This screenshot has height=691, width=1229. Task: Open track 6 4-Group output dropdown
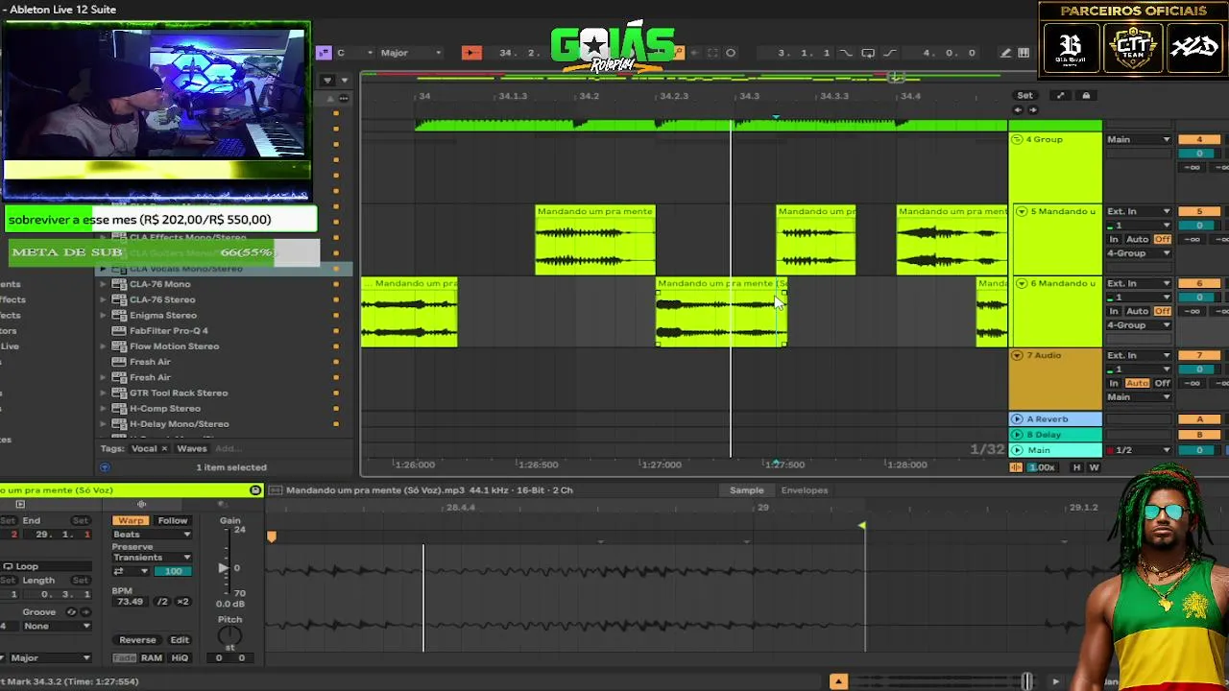[1139, 325]
